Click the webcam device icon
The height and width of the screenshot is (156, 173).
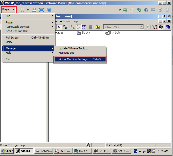click(x=160, y=10)
